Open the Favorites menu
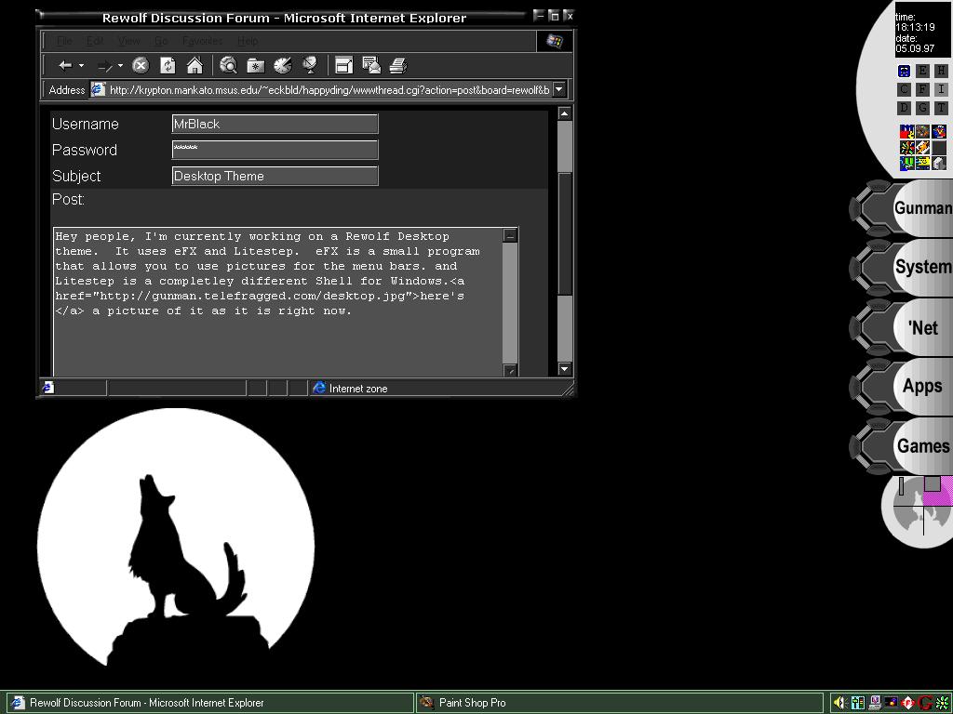 [x=202, y=41]
